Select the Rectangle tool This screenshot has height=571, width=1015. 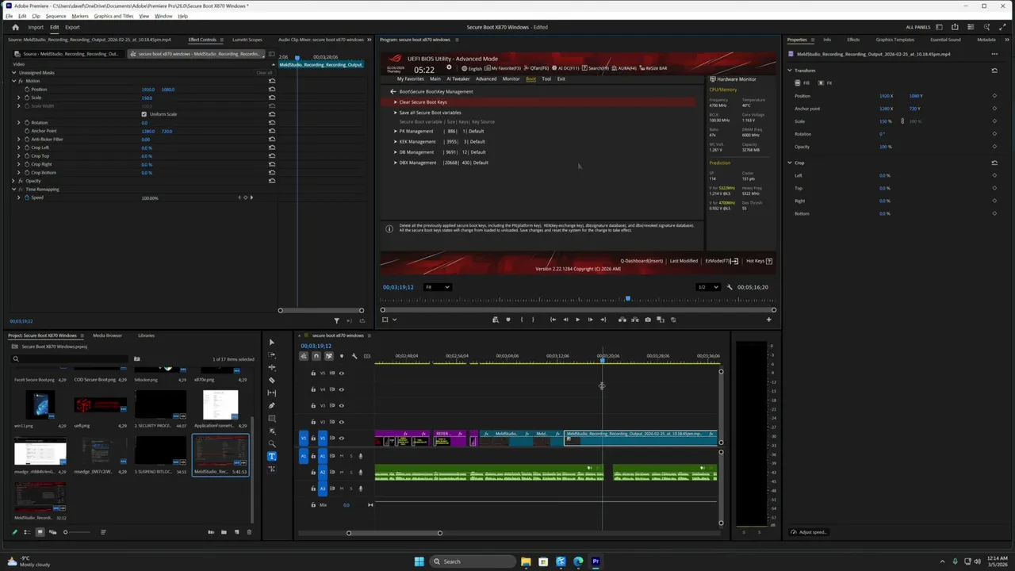(x=271, y=418)
